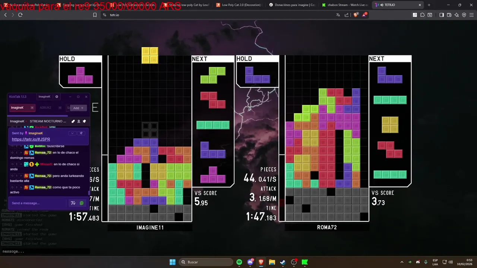The image size is (477, 268).
Task: Open the 7TV emote picker icon
Action: coord(73,203)
